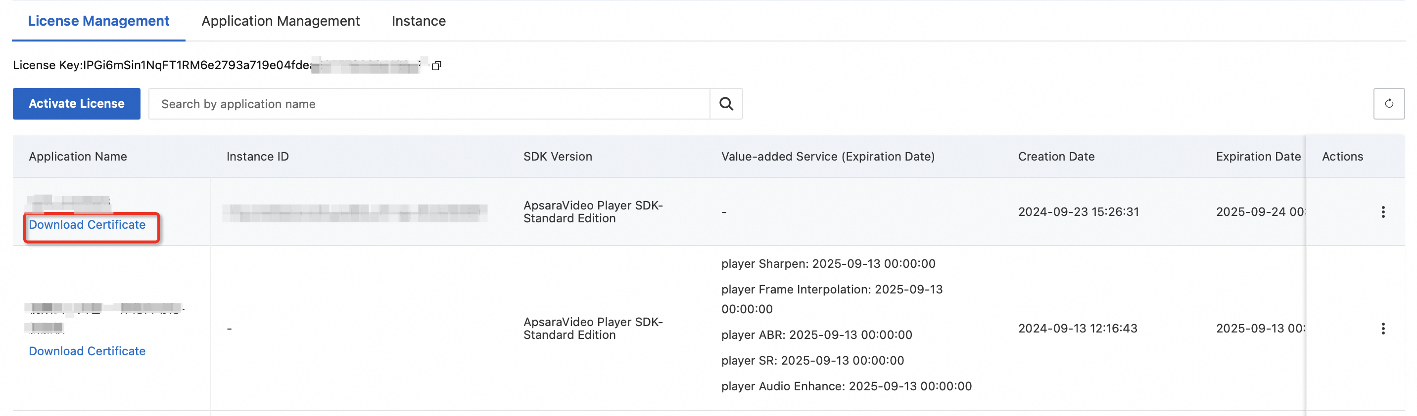
Task: Download Certificate for 2024-09-13 application
Action: (87, 351)
